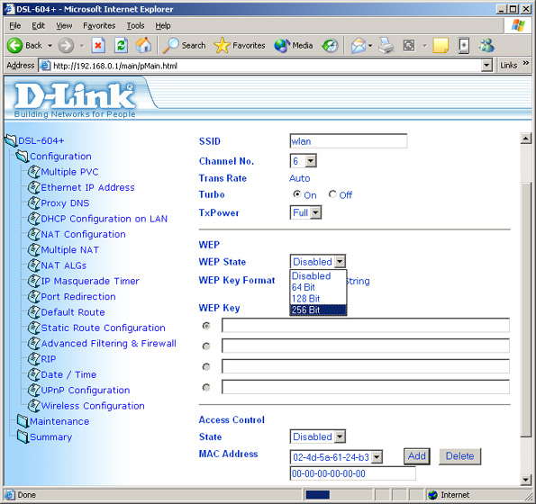Go back with the Back arrow icon
Viewport: 536px width, 504px height.
14,45
